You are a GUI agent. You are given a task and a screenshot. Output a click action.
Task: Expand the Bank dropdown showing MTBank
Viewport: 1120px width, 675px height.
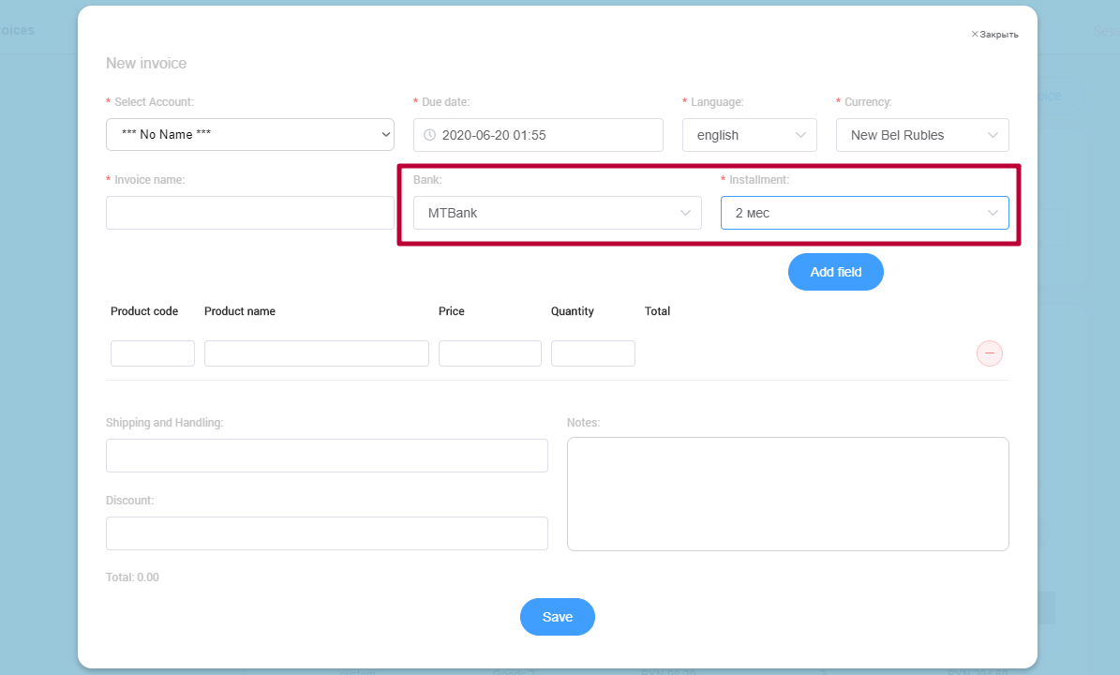coord(557,213)
